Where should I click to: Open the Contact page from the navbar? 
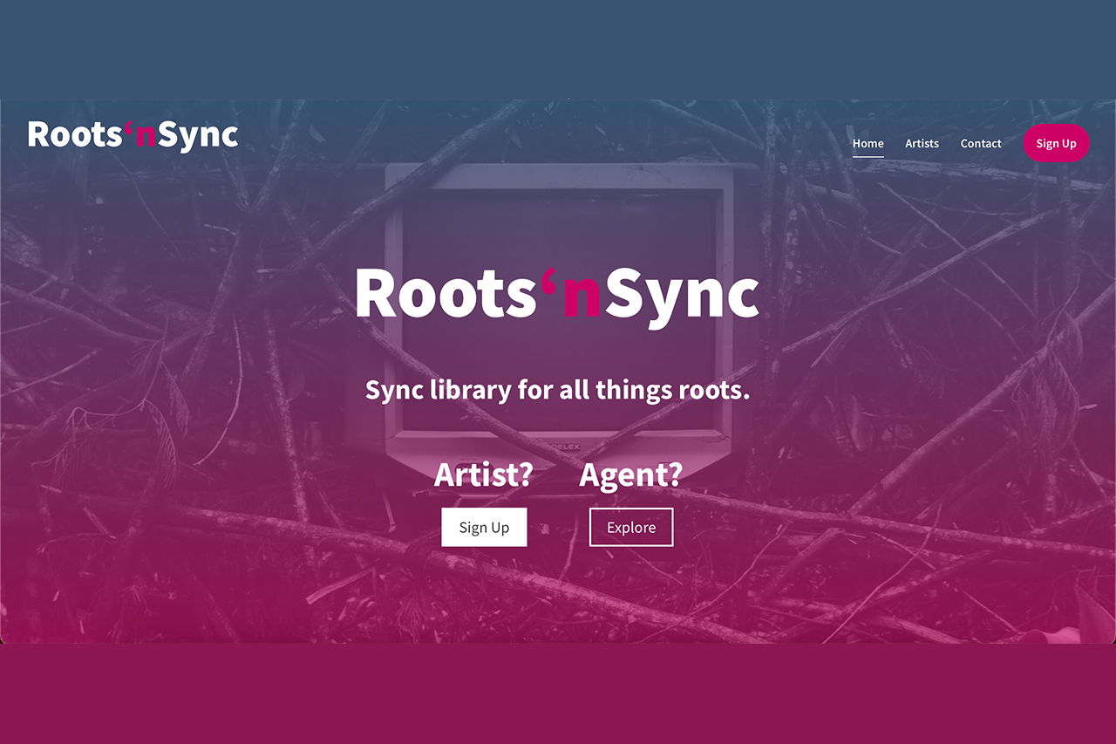coord(980,143)
